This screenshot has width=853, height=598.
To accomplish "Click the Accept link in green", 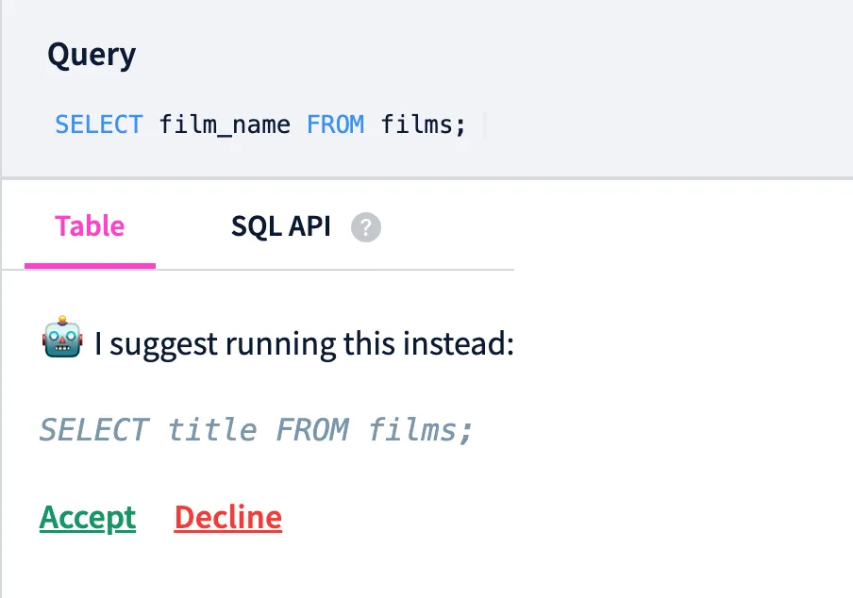I will (87, 517).
